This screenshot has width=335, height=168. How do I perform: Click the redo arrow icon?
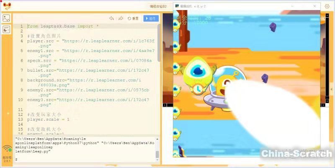pyautogui.click(x=121, y=18)
